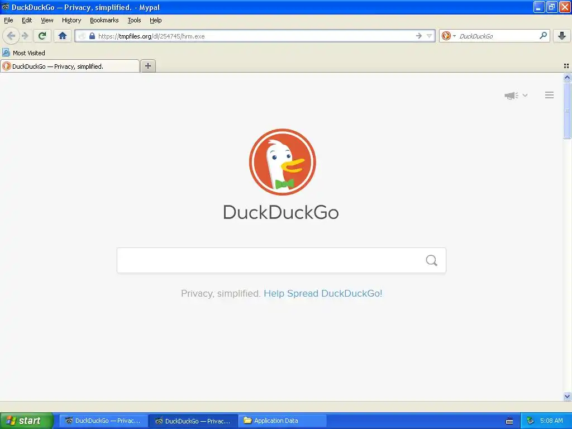
Task: Click the address bar URL field
Action: click(255, 36)
